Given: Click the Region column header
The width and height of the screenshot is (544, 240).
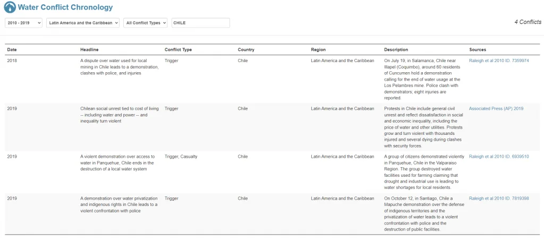Looking at the screenshot, I should point(318,49).
